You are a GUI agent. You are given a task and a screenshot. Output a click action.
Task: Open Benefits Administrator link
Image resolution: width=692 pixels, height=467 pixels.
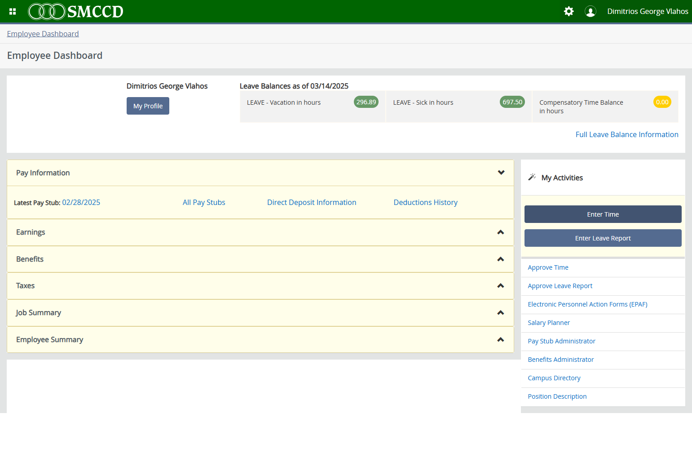(561, 360)
